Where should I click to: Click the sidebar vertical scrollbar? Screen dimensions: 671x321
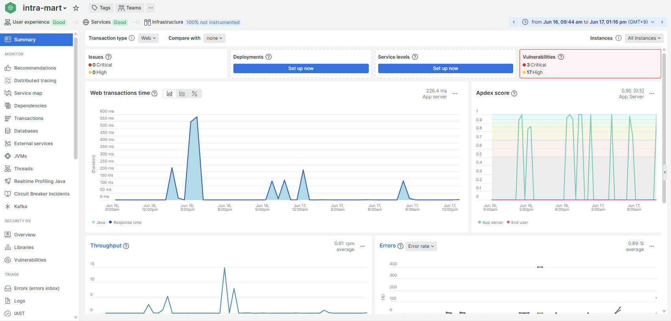point(76,98)
